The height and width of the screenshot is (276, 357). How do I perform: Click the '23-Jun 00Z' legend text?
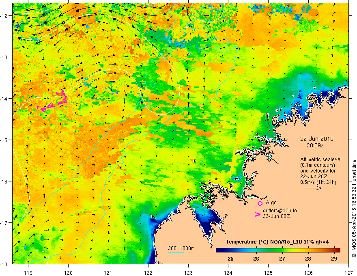(276, 216)
